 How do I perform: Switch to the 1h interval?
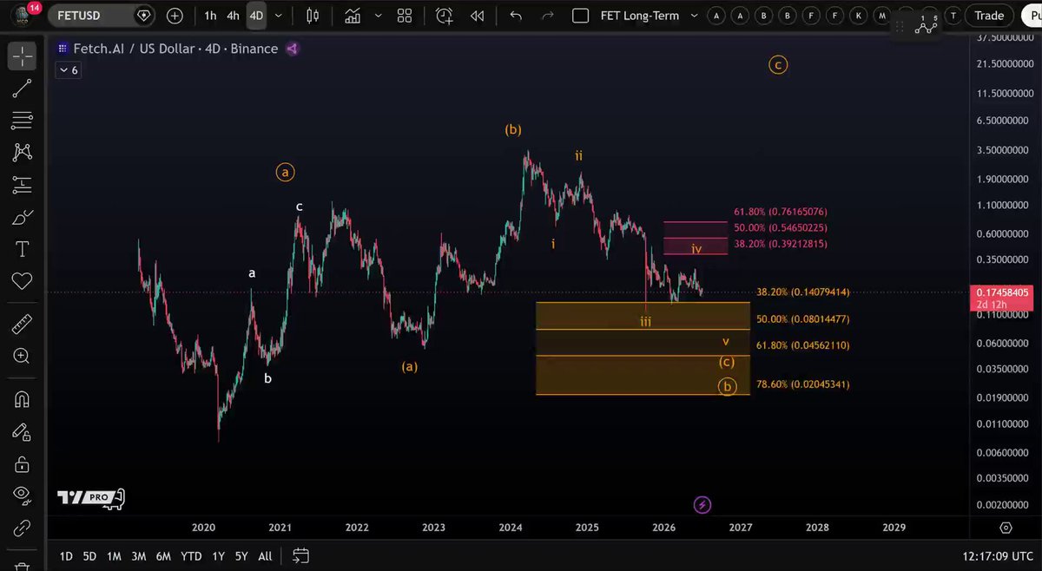pos(210,16)
